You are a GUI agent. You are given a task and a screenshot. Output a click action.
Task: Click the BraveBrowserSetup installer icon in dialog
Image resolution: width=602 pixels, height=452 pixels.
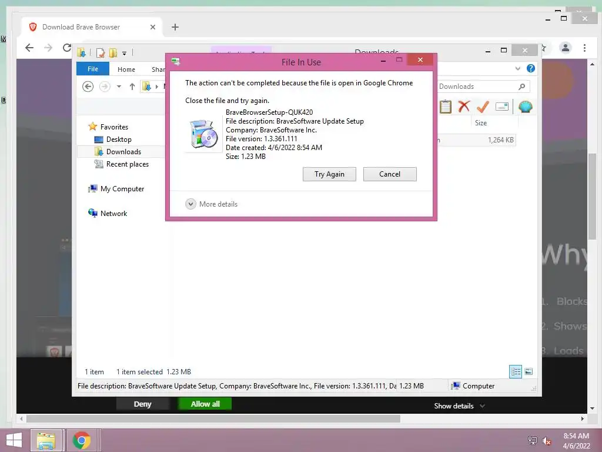203,134
